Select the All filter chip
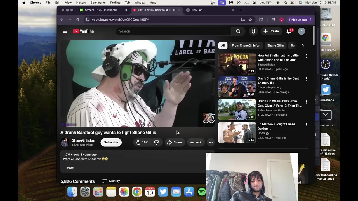The image size is (358, 201). (223, 46)
